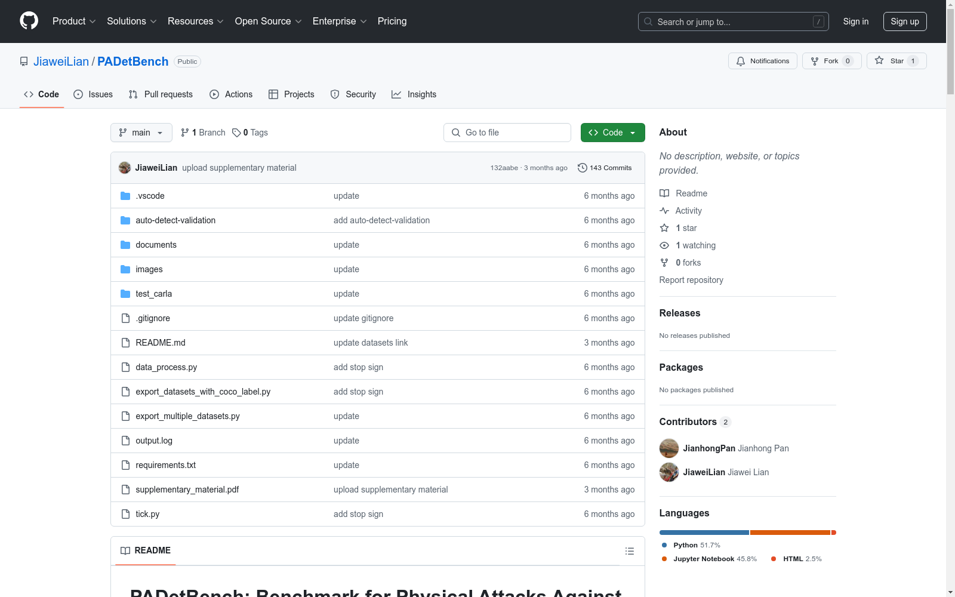
Task: Click the .gitignore file icon
Action: tap(125, 318)
